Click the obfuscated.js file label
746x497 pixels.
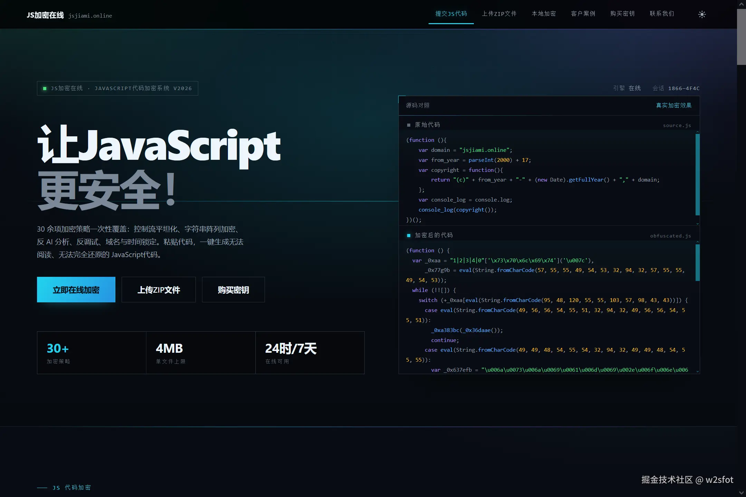pos(670,236)
